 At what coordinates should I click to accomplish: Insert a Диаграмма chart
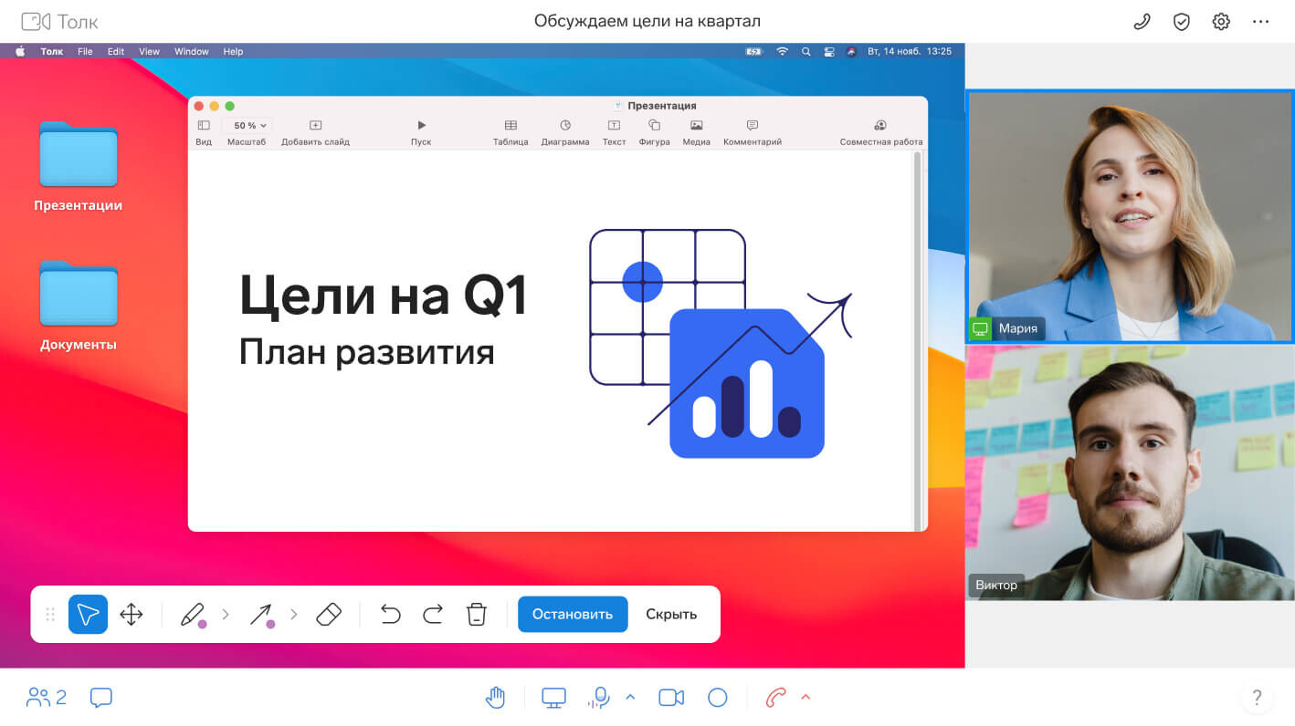point(565,132)
